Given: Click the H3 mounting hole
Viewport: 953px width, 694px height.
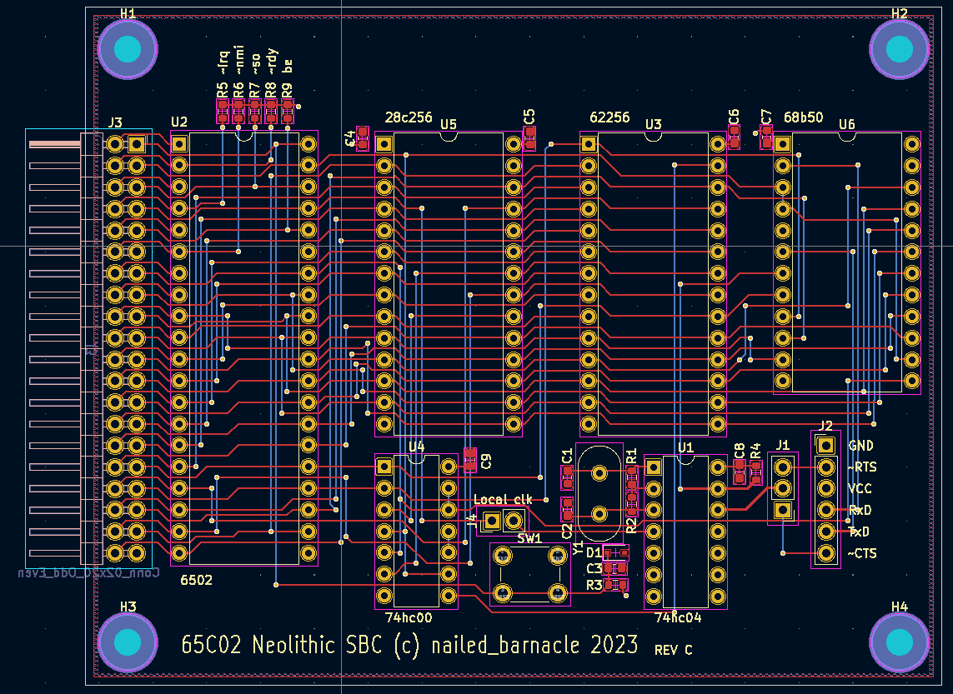Looking at the screenshot, I should 128,642.
